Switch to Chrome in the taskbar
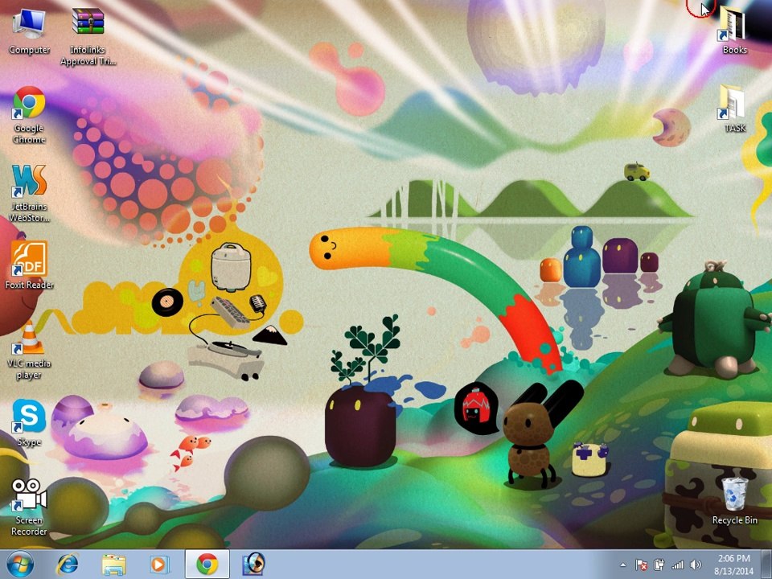 pos(207,565)
